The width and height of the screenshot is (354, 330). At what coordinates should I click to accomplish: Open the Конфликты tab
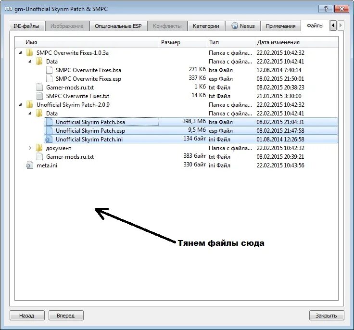pyautogui.click(x=167, y=26)
